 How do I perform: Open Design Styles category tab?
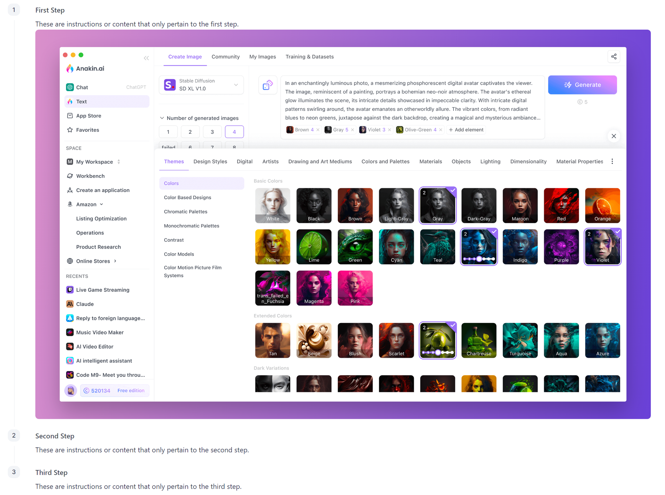pos(210,162)
